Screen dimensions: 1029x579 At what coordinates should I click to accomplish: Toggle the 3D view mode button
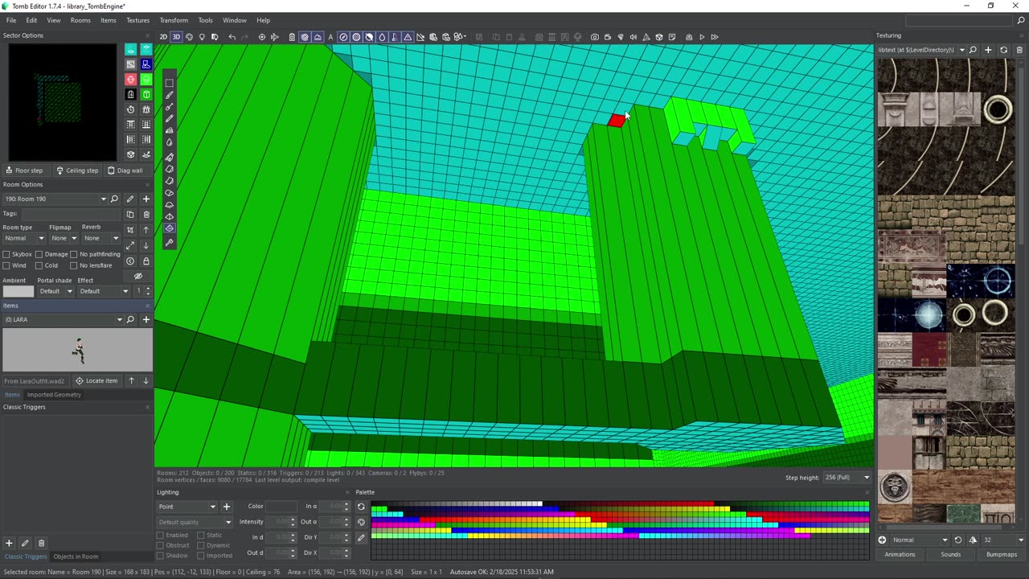pyautogui.click(x=176, y=37)
